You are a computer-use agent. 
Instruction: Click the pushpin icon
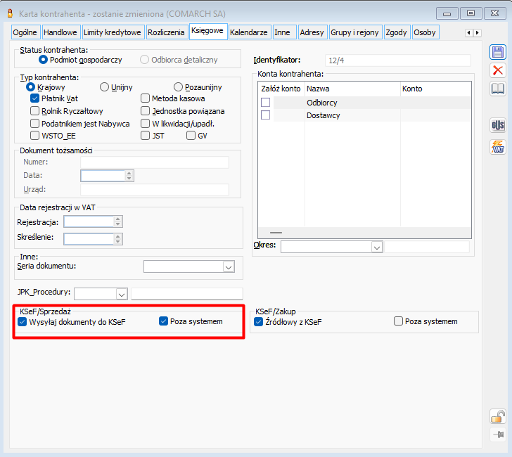click(x=498, y=435)
